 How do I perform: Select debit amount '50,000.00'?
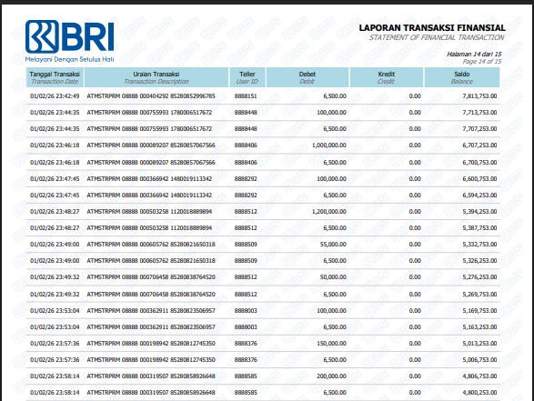click(333, 277)
